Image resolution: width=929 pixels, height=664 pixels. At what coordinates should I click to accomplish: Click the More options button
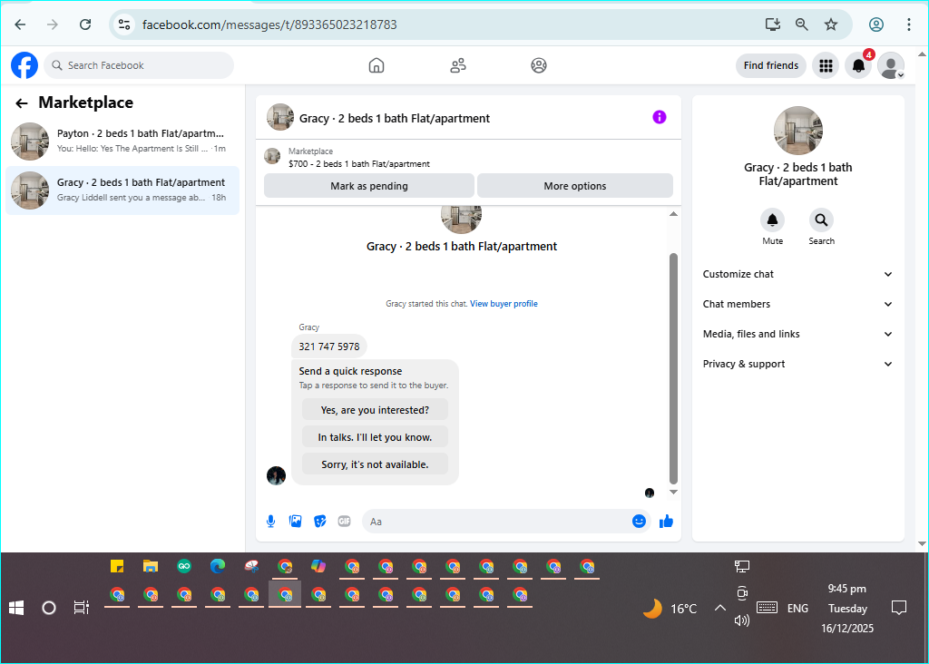pos(574,186)
